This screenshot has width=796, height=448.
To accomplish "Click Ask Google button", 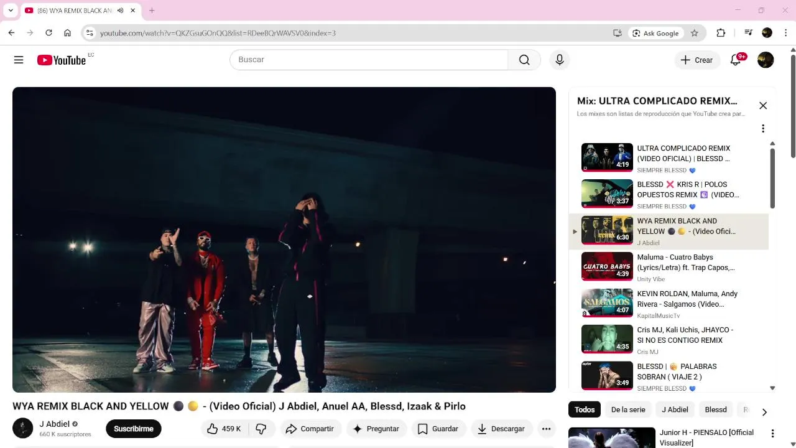I will pos(655,33).
